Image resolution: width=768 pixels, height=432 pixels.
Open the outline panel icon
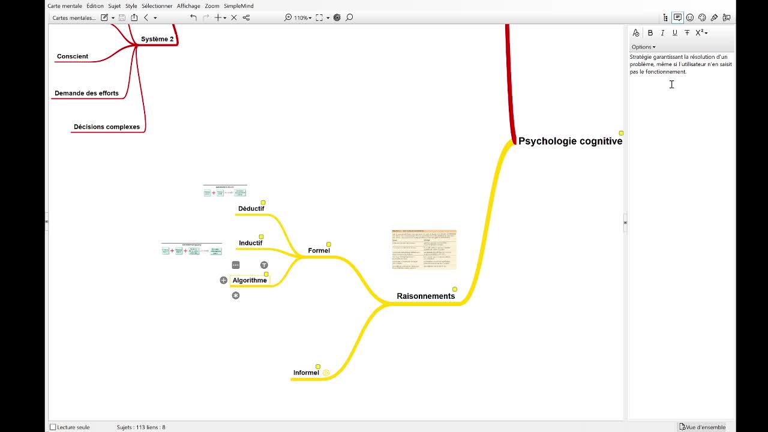665,17
